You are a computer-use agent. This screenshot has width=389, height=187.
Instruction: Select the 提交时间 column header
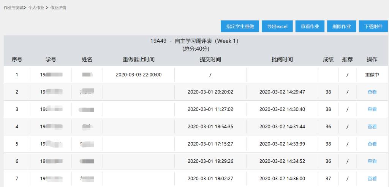(x=210, y=59)
